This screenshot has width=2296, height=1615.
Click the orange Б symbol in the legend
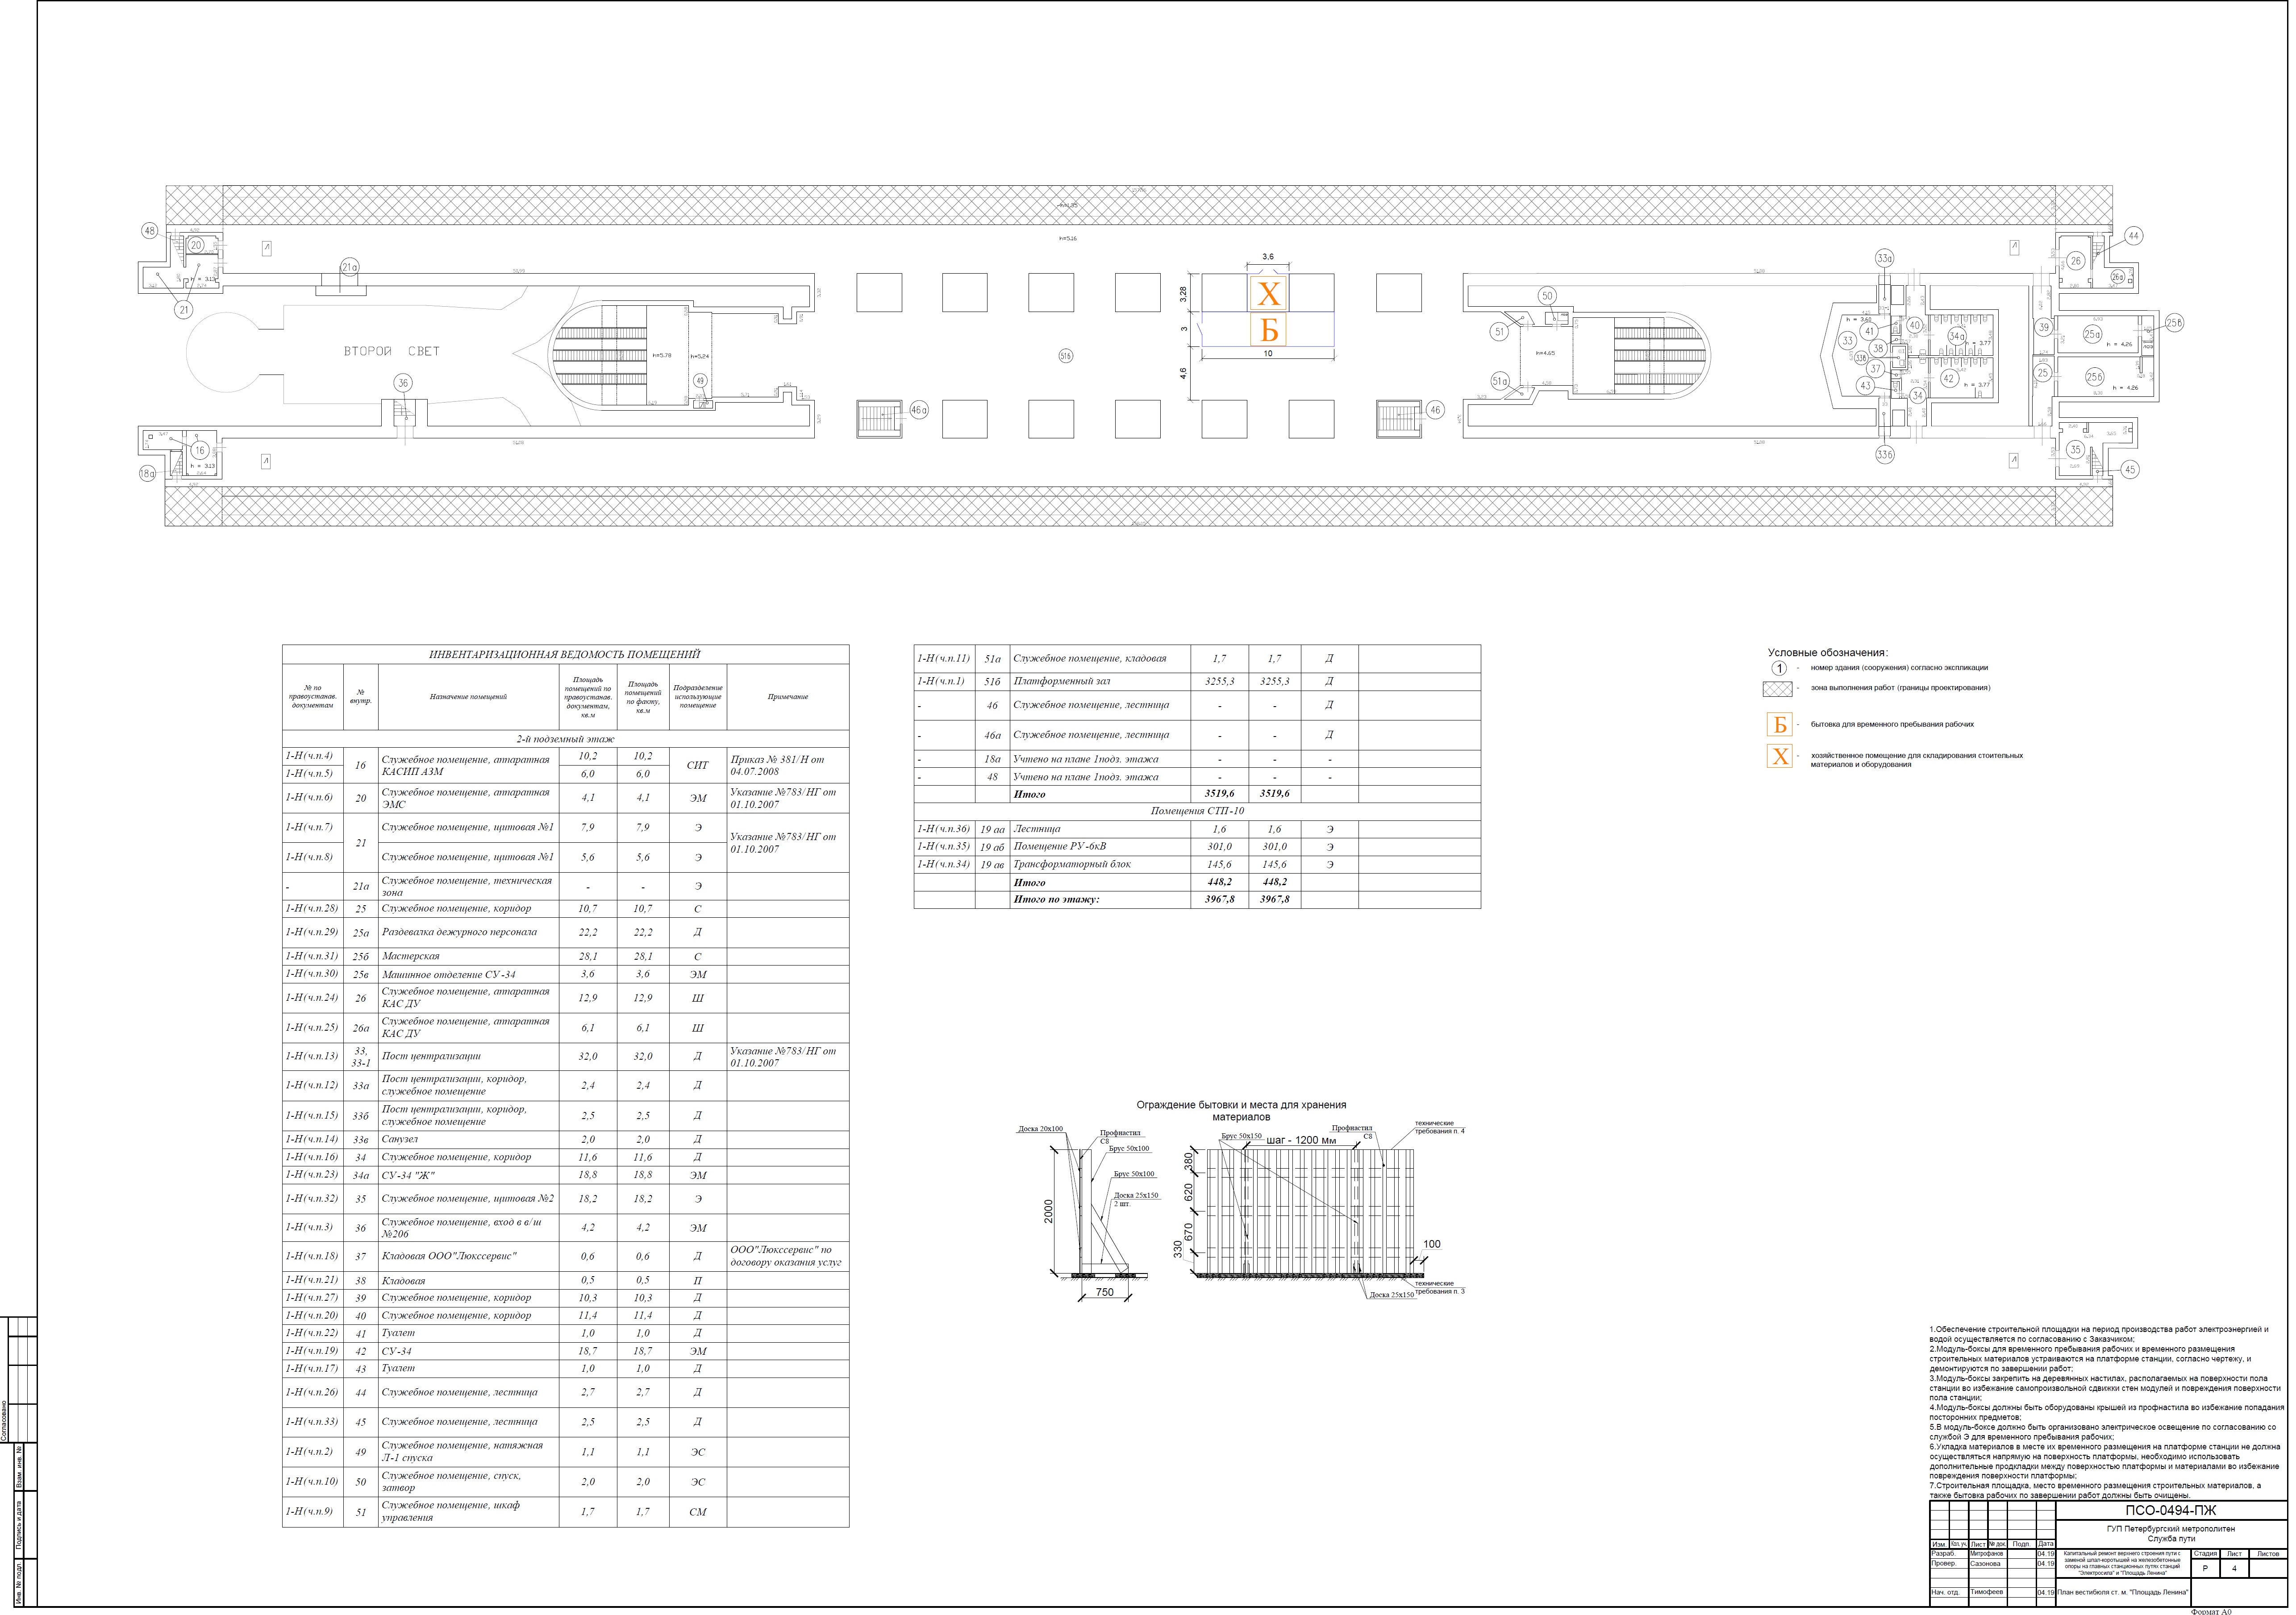click(1780, 726)
